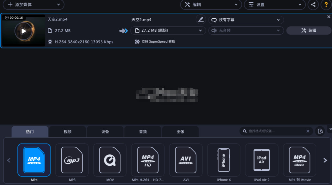Screen dimensions: 332x185
Task: Click the 支持 SuperSpeed 转换 label
Action: tap(158, 42)
